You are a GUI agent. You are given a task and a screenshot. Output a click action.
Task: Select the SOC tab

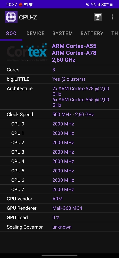11,33
